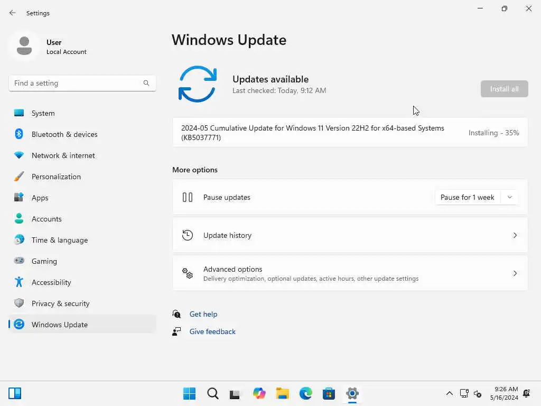541x406 pixels.
Task: Open the Windows Start menu
Action: pyautogui.click(x=189, y=393)
